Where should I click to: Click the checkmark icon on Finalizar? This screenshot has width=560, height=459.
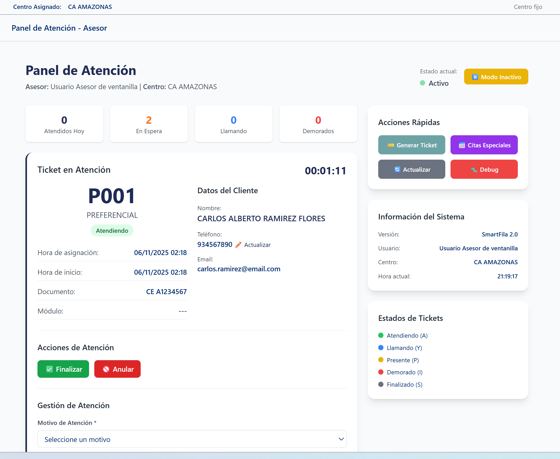coord(50,369)
